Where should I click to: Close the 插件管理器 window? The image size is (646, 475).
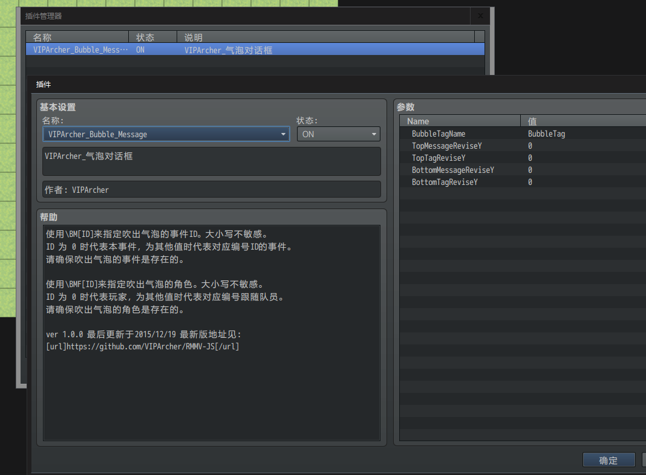[x=480, y=16]
